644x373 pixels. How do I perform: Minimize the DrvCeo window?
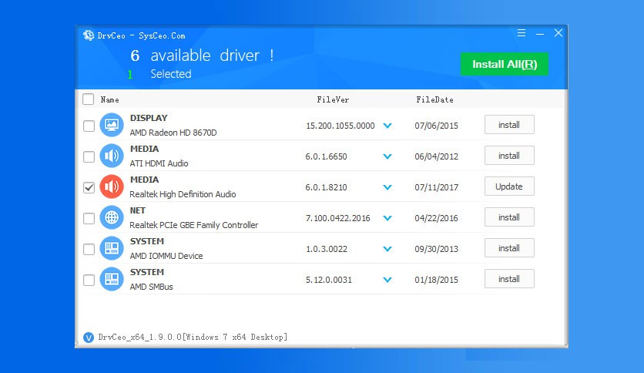540,34
